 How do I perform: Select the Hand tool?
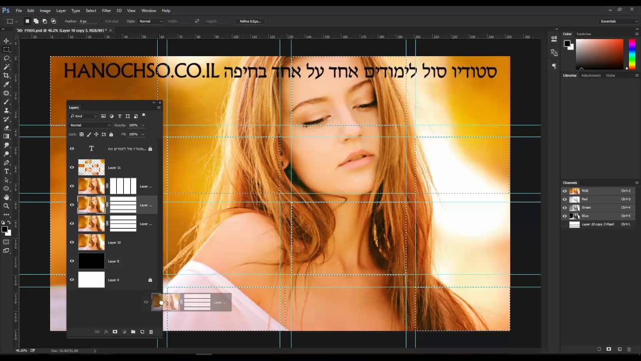(7, 197)
